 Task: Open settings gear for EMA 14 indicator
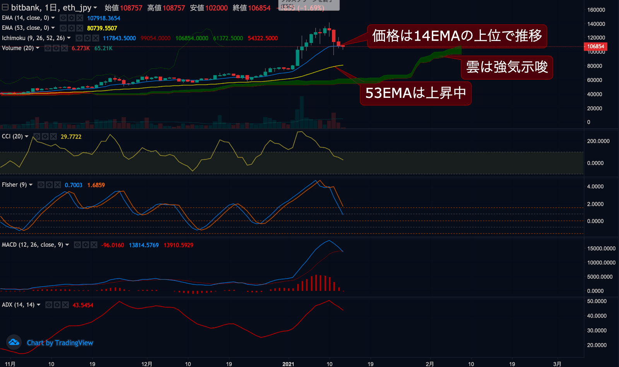(x=72, y=18)
